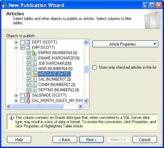Click the CAL_MONTH_SALES_MV prohibited table icon
This screenshot has width=164, height=148.
[28, 101]
